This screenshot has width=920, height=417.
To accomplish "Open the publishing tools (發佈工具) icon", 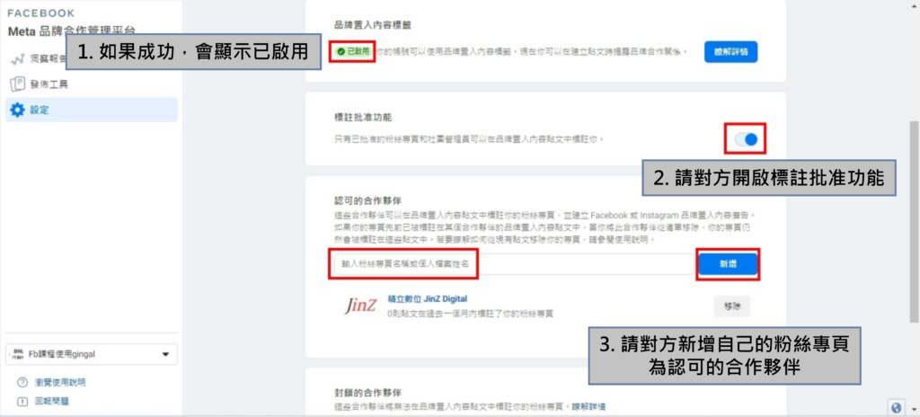I will tap(18, 84).
